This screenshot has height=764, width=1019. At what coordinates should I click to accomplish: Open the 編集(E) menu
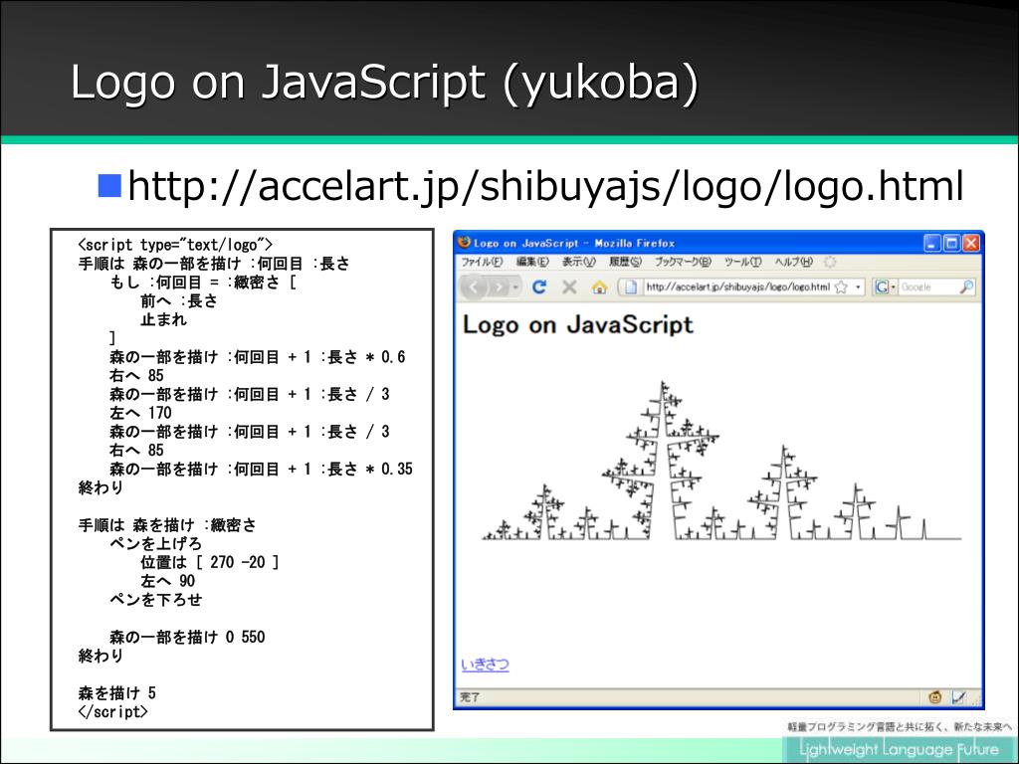point(532,262)
